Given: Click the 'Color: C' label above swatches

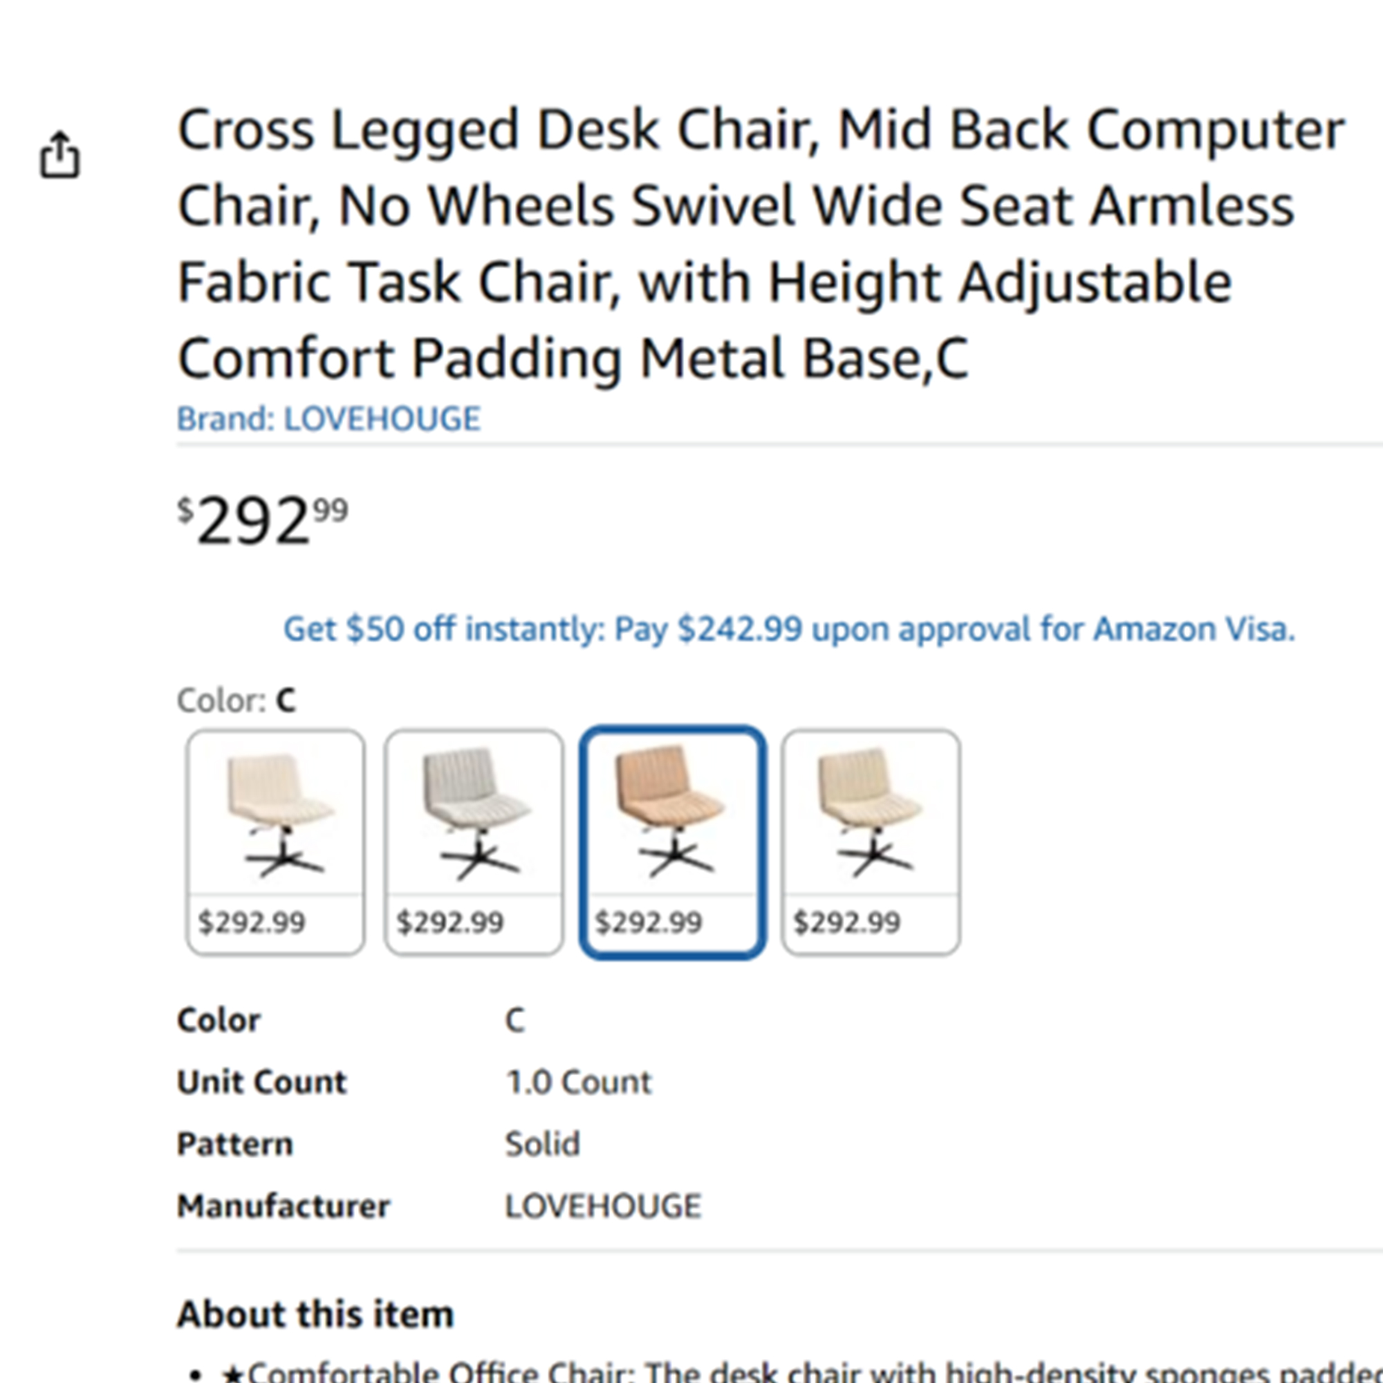Looking at the screenshot, I should (x=236, y=700).
